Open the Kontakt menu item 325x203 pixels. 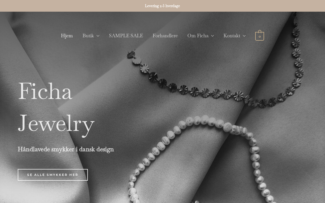tap(232, 36)
